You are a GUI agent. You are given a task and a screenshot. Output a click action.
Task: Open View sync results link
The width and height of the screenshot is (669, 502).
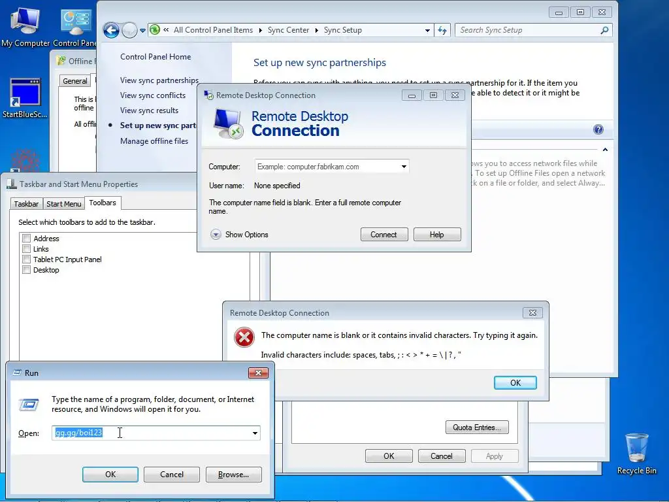149,110
